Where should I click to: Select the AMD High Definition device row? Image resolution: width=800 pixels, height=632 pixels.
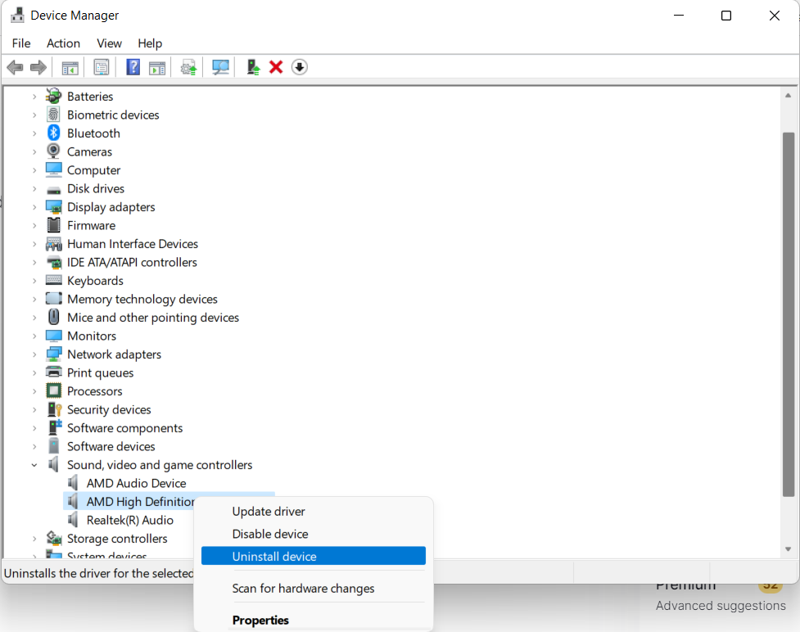click(x=169, y=501)
